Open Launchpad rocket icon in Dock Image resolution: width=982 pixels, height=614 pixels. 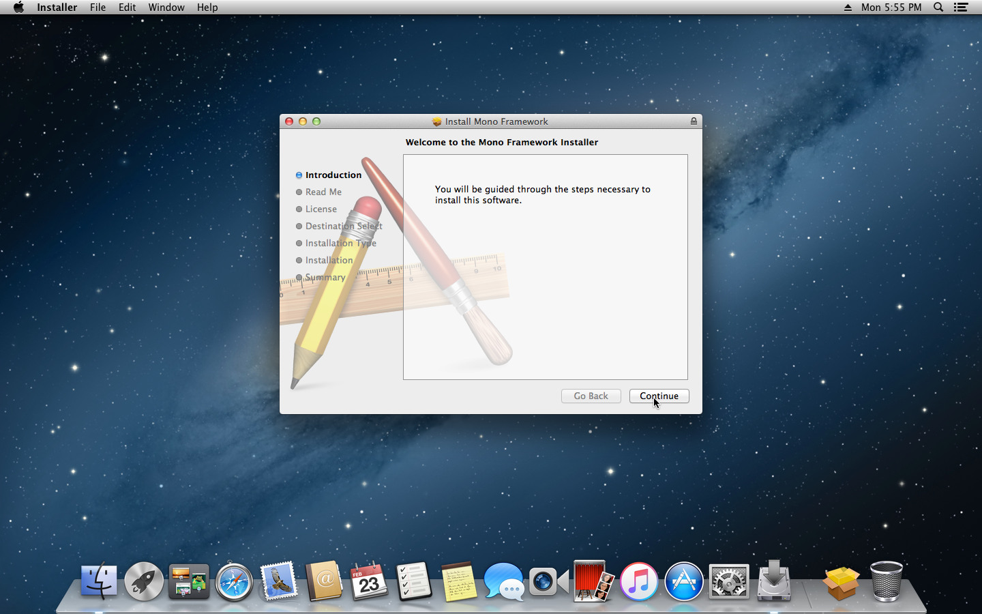[x=144, y=582]
